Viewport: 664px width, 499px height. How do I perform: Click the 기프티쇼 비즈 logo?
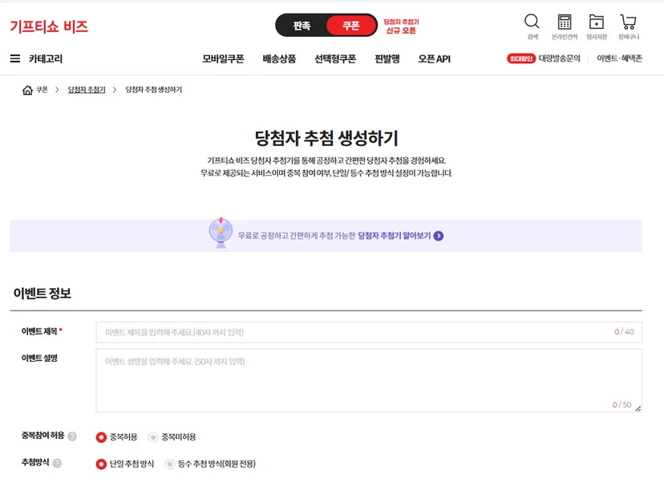[49, 26]
